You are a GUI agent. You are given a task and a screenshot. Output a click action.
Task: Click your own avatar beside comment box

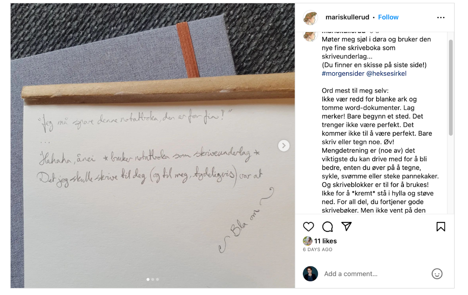[x=310, y=274]
